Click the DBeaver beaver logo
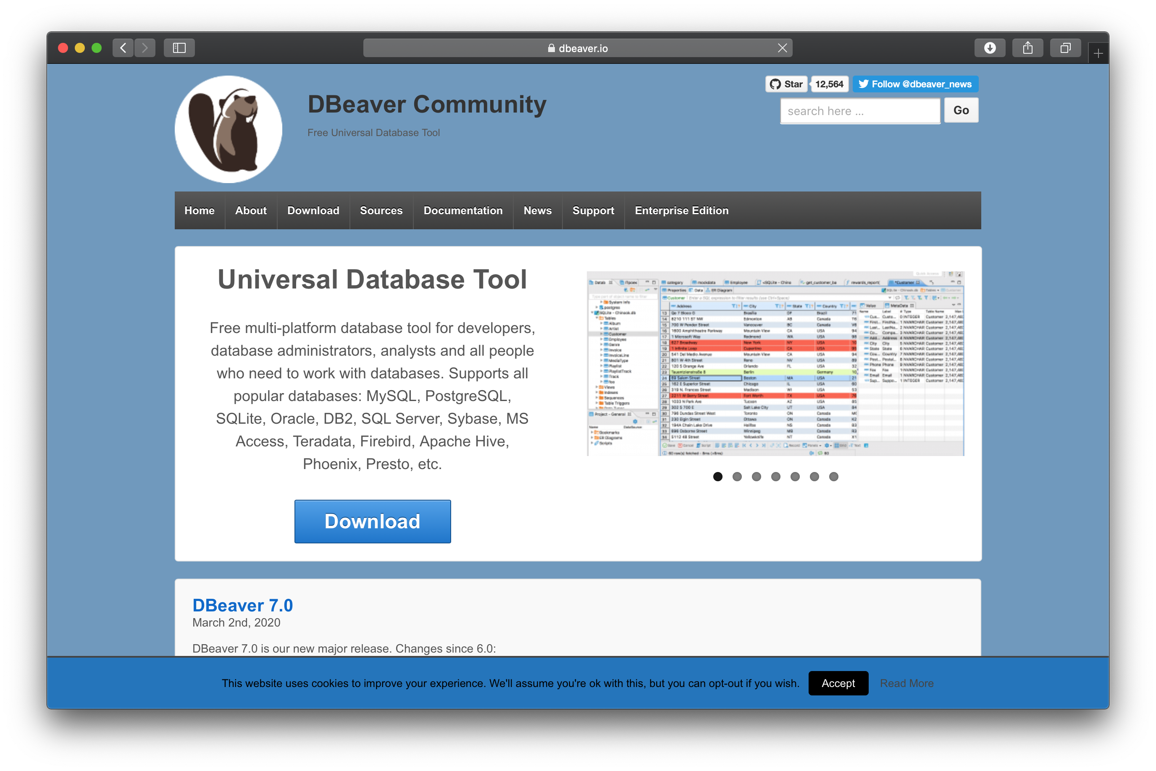The height and width of the screenshot is (771, 1156). tap(228, 129)
